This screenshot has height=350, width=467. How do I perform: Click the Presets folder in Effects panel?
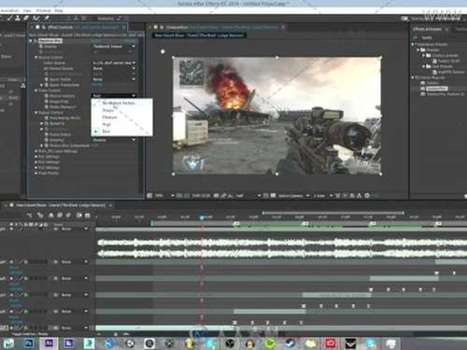click(x=431, y=49)
